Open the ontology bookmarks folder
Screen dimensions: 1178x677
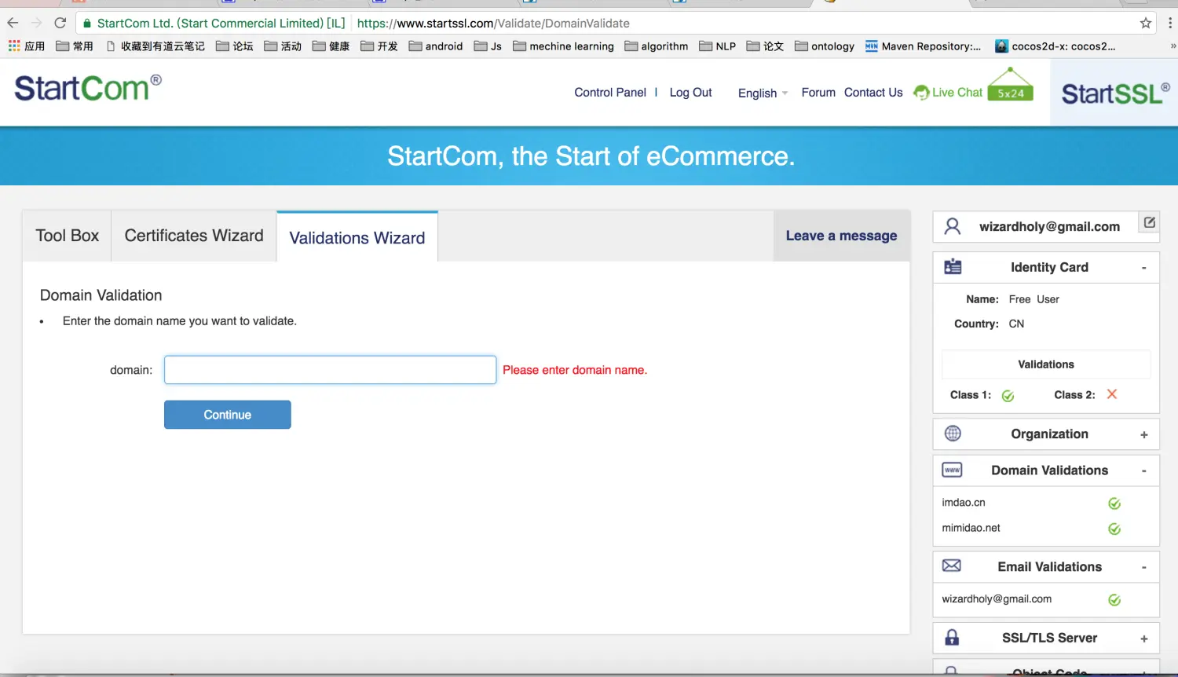825,46
